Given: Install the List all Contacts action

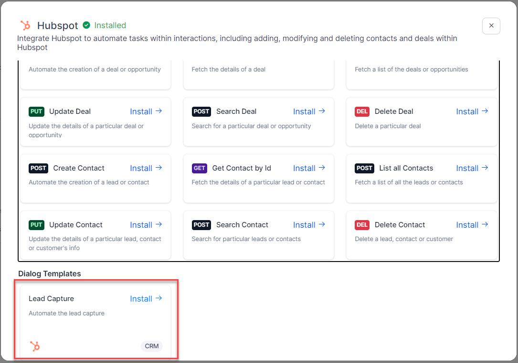Looking at the screenshot, I should [x=472, y=168].
